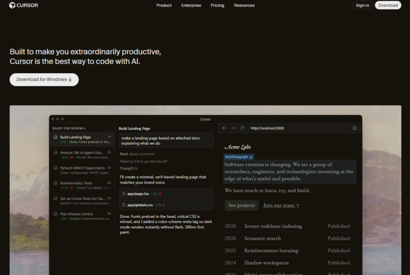This screenshot has width=410, height=275.
Task: Open the app/page.tsx file change
Action: click(166, 194)
